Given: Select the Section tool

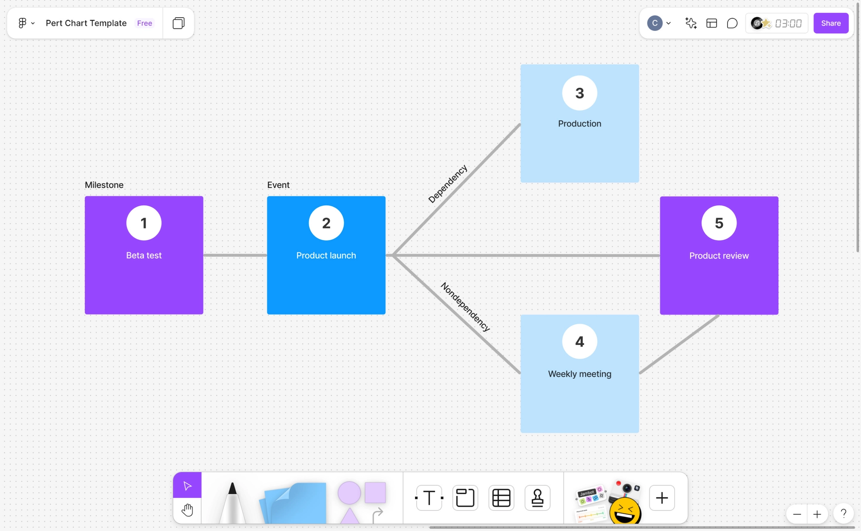Looking at the screenshot, I should point(465,498).
